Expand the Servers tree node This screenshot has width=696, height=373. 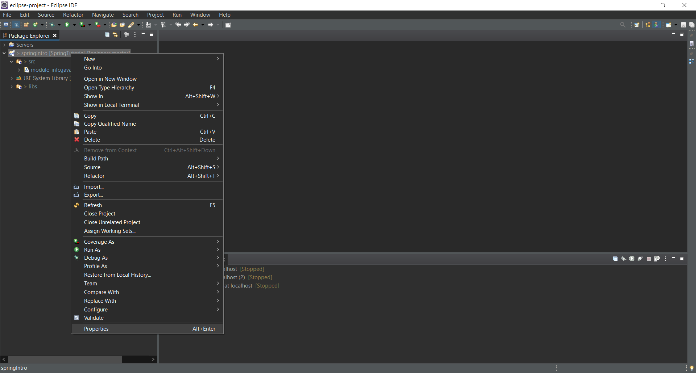(4, 45)
